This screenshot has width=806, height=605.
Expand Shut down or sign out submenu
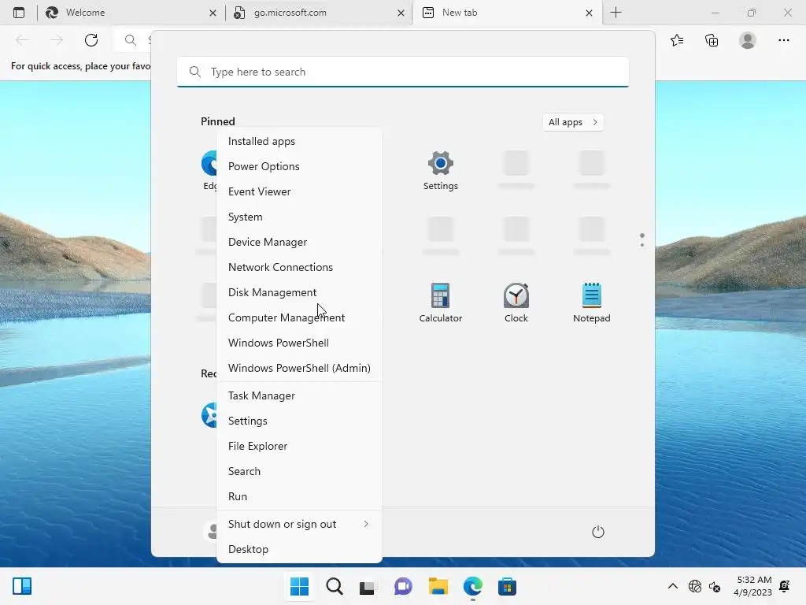coord(299,524)
